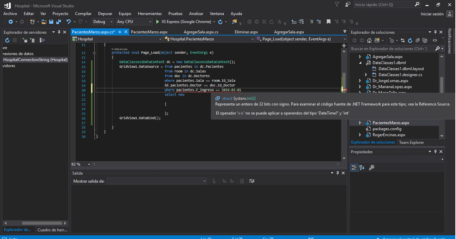Click the Sync with Active Document icon
Screen dimensions: 456x239
coord(402,40)
